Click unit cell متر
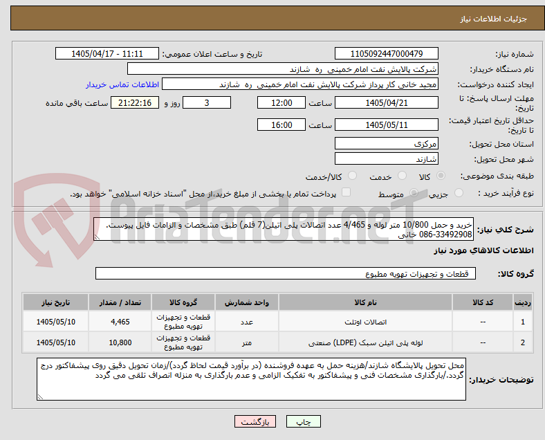 coord(246,342)
